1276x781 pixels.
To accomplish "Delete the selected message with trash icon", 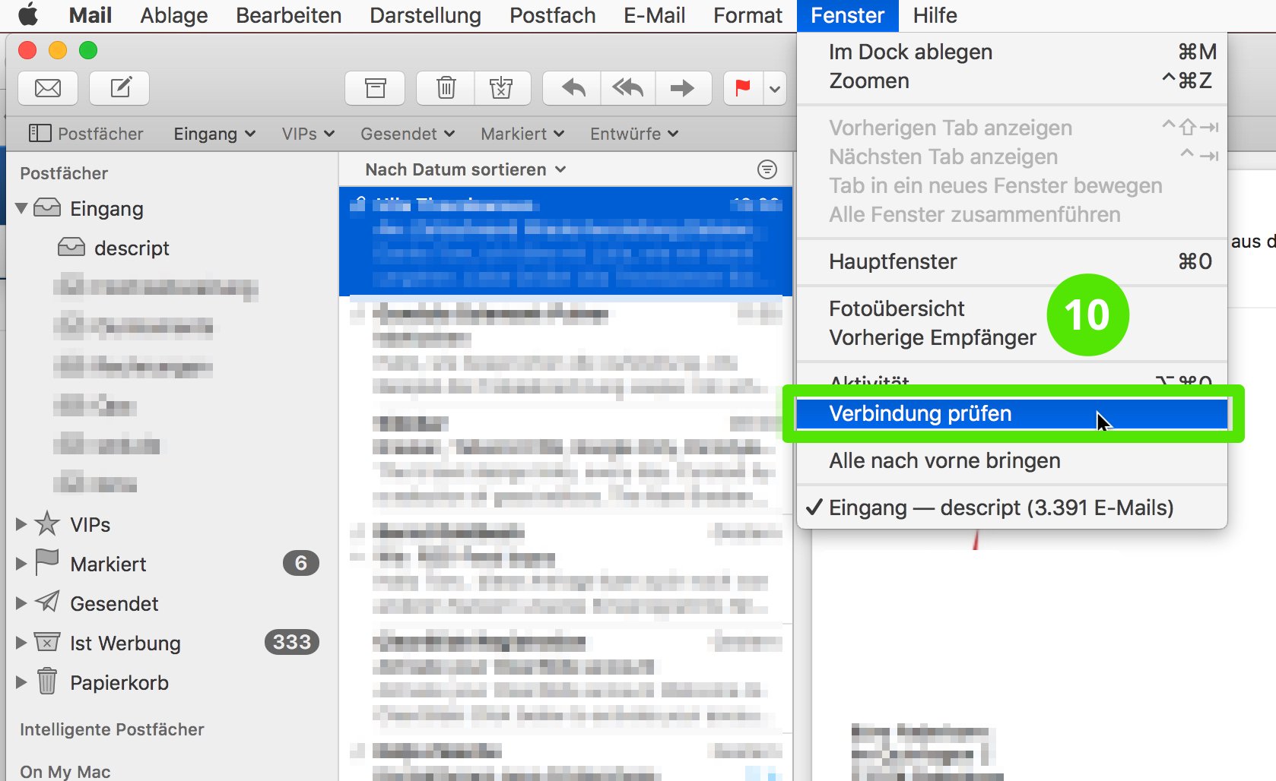I will point(446,88).
